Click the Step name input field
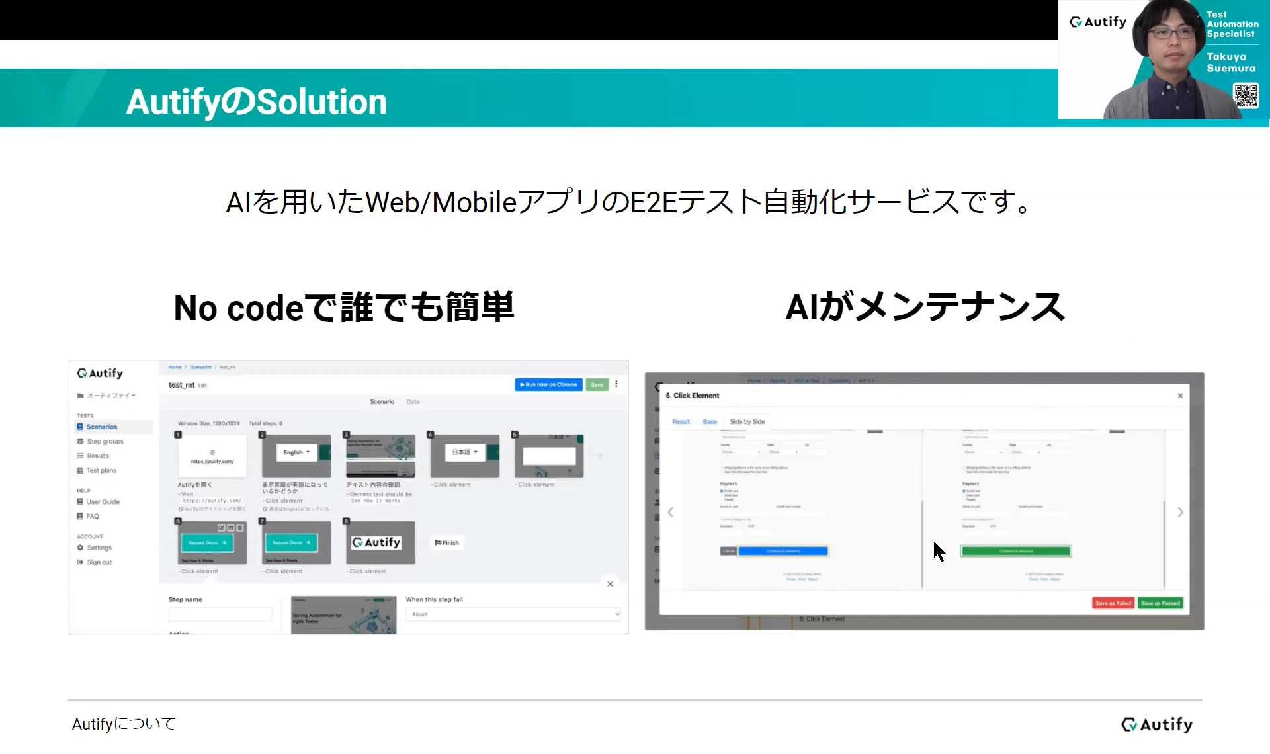1270x754 pixels. tap(220, 614)
